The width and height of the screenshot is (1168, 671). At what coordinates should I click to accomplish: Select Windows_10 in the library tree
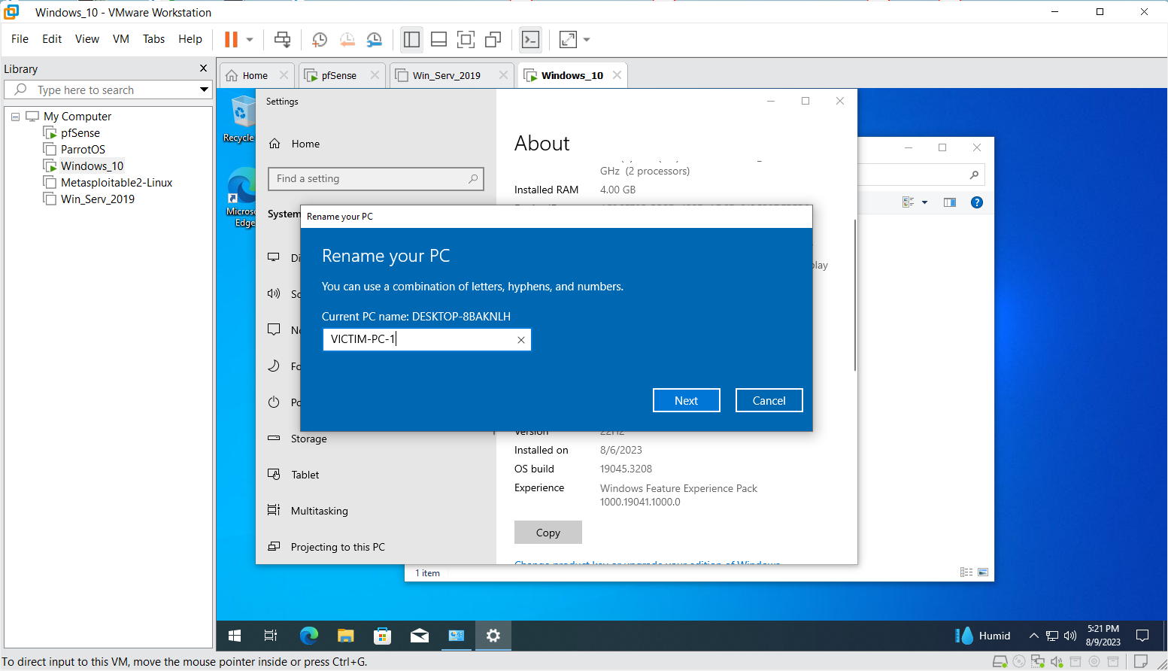click(92, 166)
